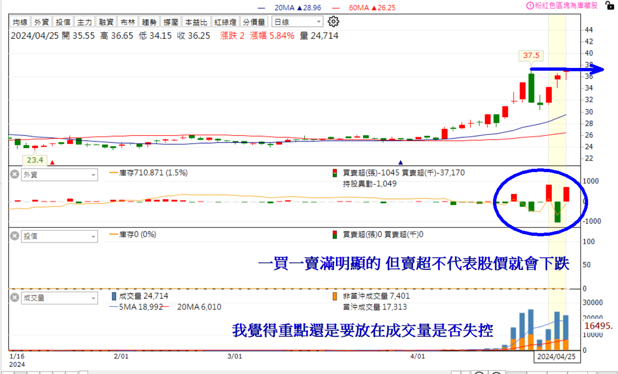
Task: Click 庫存710.871 (1.5%) value
Action: click(154, 173)
